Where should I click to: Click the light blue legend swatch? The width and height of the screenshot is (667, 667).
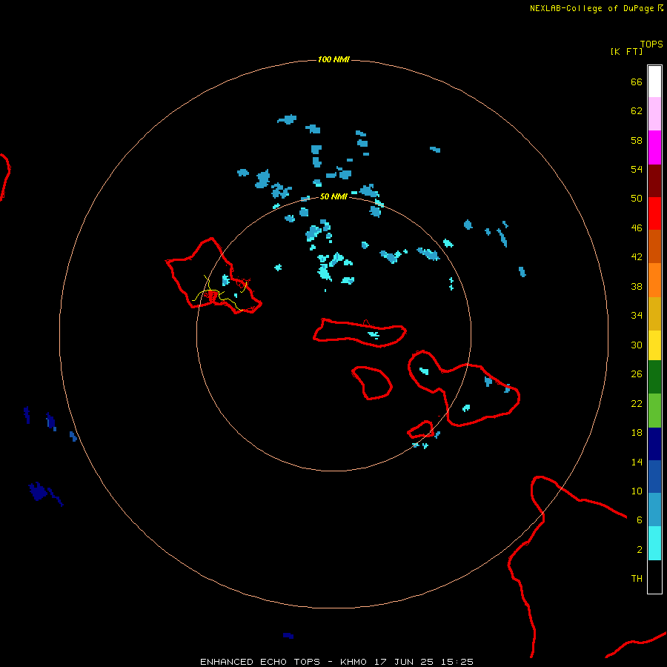tap(654, 510)
